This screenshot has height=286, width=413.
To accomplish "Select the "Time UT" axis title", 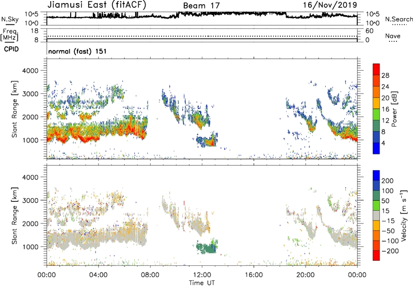I will coord(202,282).
